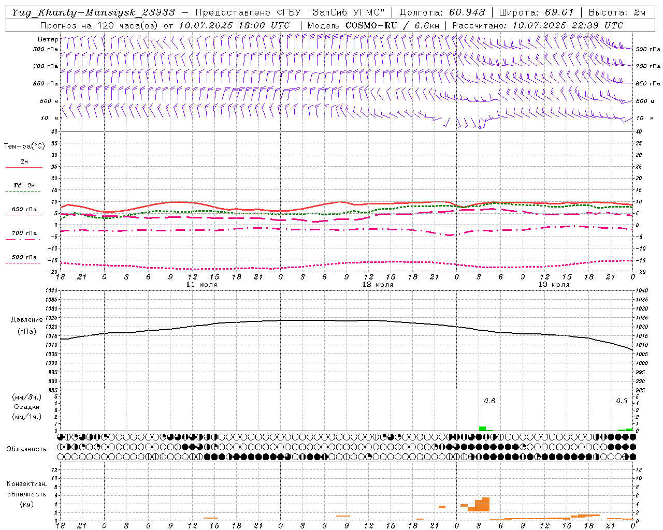Screen dimensions: 663x530
Task: Click the 2м temperature legend entry
Action: 24,161
